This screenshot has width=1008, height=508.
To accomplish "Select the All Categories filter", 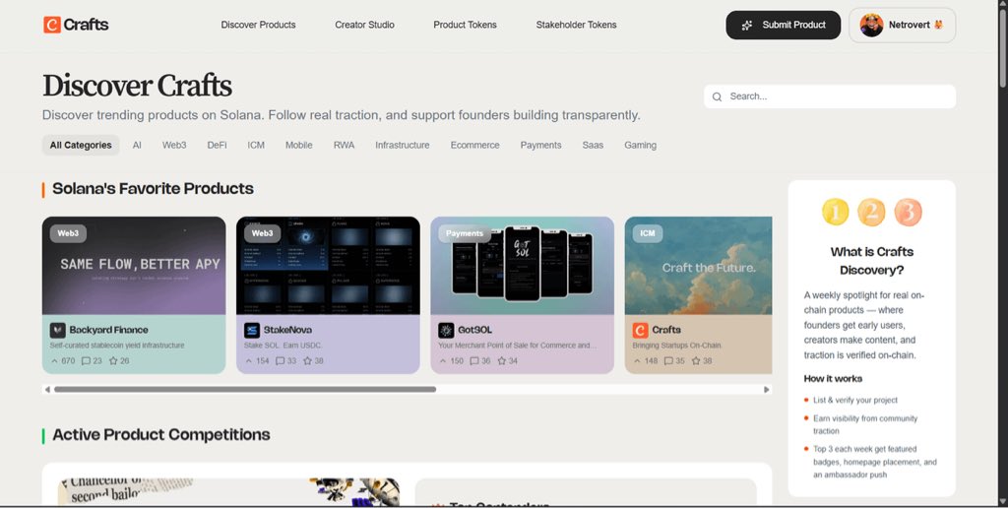I will pos(81,146).
